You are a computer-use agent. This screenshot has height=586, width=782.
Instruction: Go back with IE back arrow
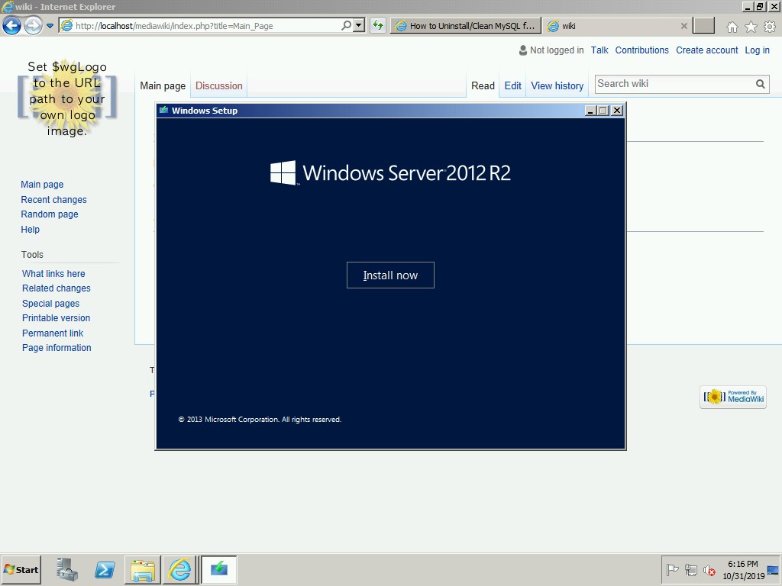[x=12, y=25]
